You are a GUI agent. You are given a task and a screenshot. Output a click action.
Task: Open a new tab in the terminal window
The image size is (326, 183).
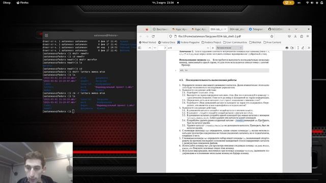click(x=46, y=36)
